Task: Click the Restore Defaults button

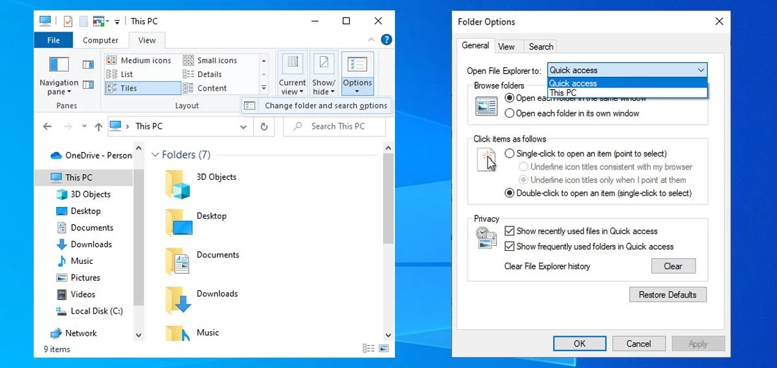Action: pyautogui.click(x=668, y=294)
